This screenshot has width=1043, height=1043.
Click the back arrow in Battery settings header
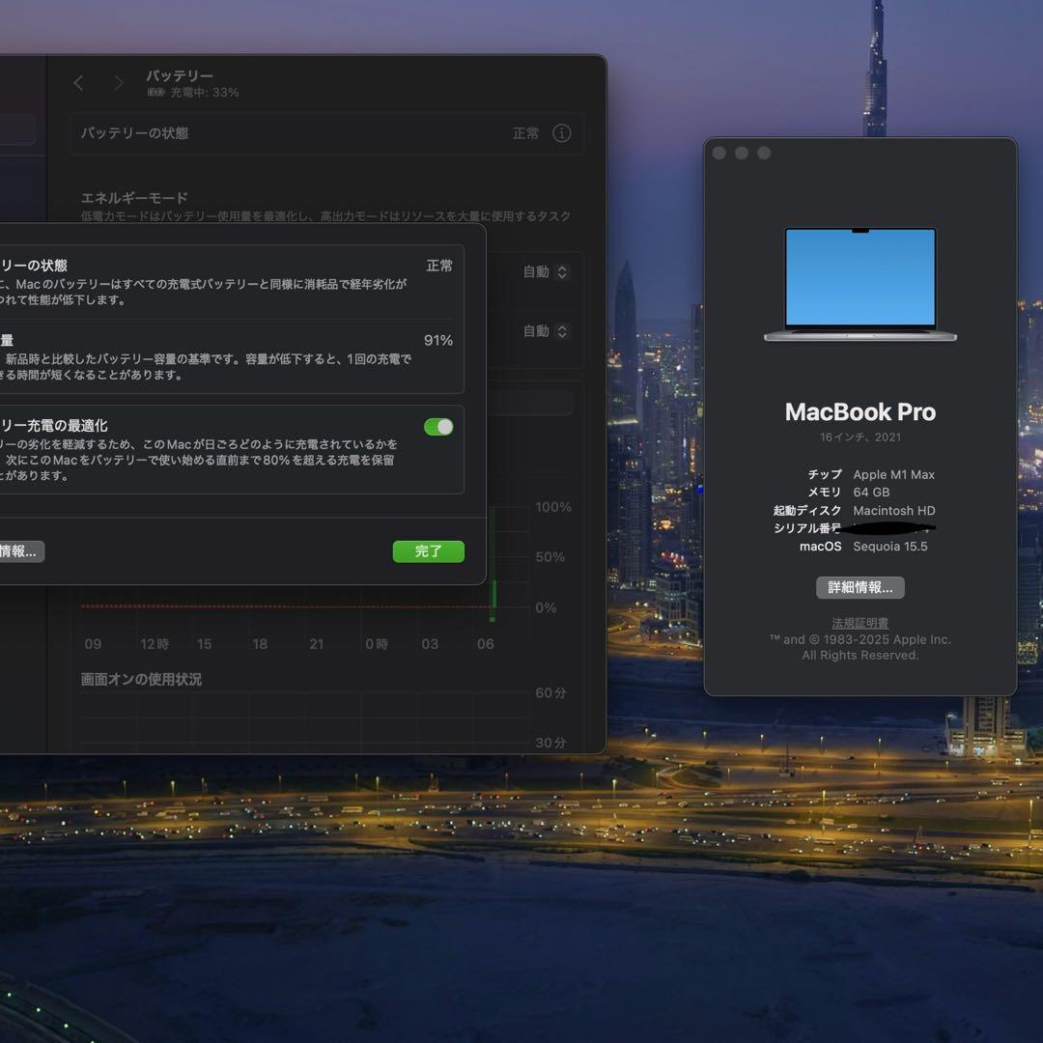pyautogui.click(x=78, y=82)
